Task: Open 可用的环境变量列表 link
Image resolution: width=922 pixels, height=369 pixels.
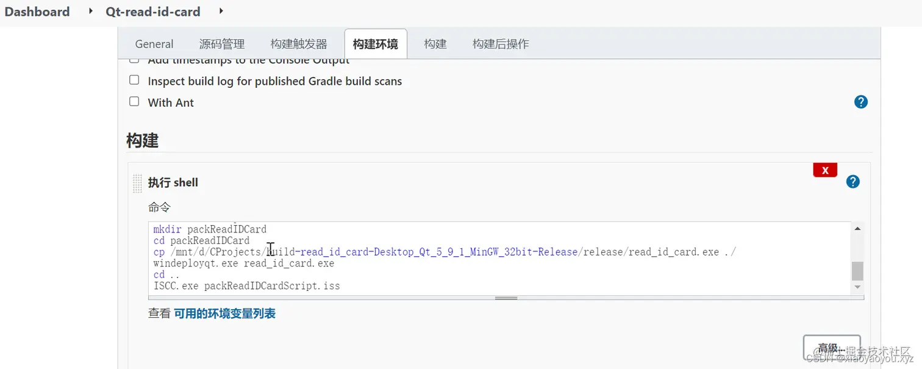Action: click(x=224, y=313)
